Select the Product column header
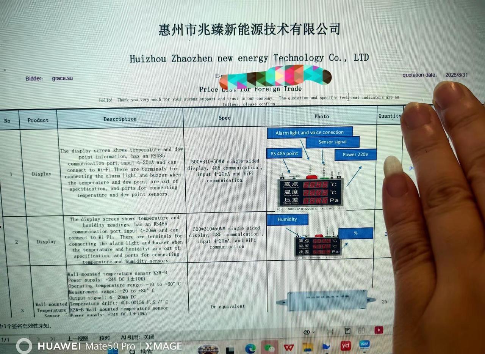This screenshot has width=485, height=354. tap(38, 120)
